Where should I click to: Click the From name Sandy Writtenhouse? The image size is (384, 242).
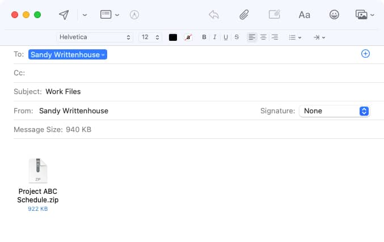pos(74,111)
